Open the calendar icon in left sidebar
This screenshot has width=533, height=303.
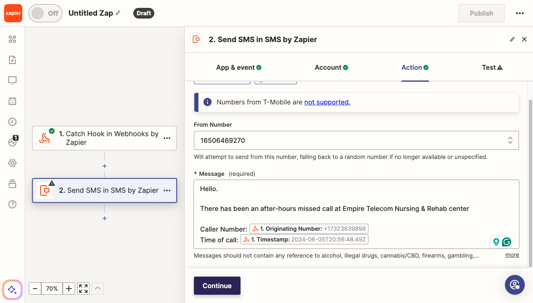tap(12, 101)
